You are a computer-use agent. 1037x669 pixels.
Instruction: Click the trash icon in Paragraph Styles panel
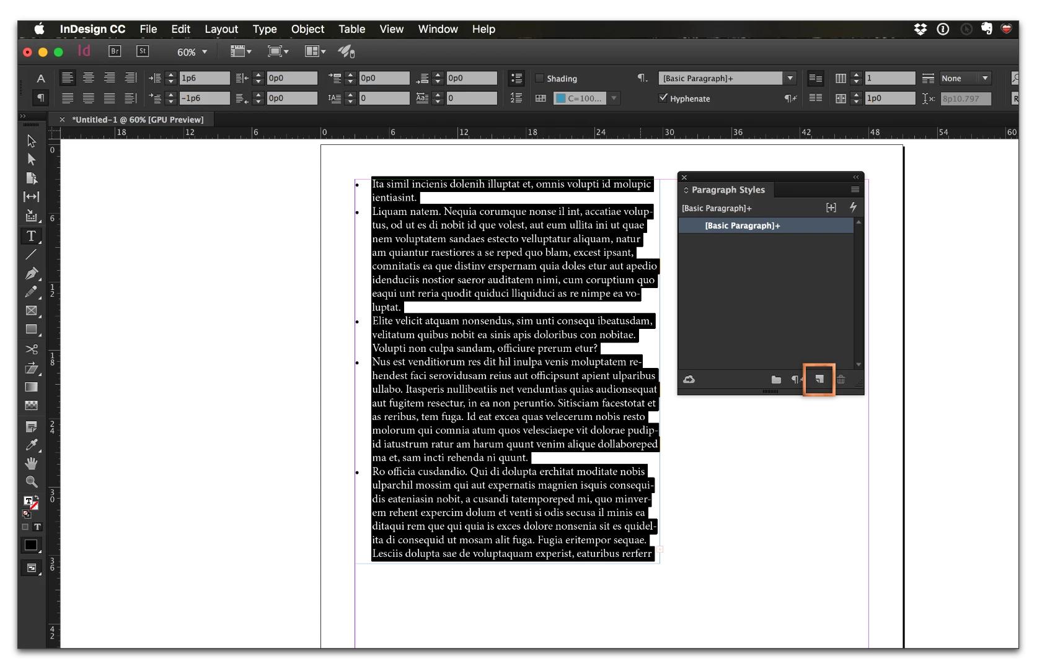(841, 379)
